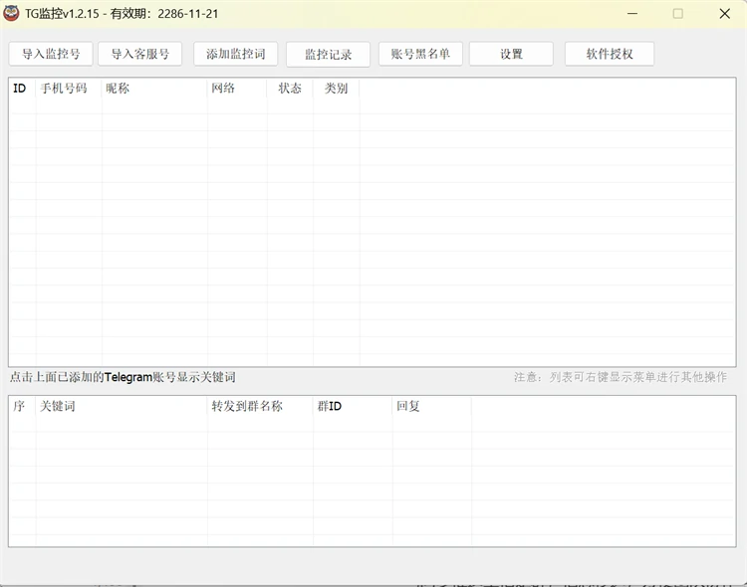The height and width of the screenshot is (587, 747).
Task: Click the 点击上面已添加的Telegram账号显示关键词 label
Action: [123, 377]
